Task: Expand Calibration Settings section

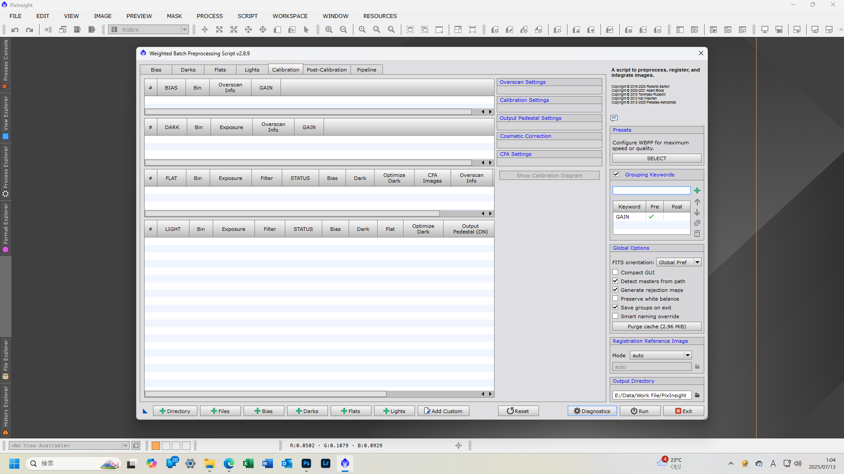Action: pyautogui.click(x=549, y=100)
